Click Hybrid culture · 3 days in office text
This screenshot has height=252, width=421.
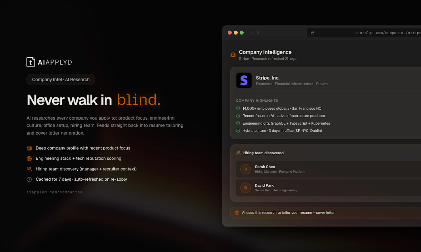pyautogui.click(x=282, y=131)
